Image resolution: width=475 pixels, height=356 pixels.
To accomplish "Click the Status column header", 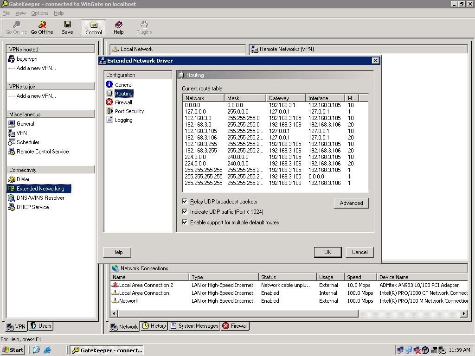I will click(x=287, y=277).
